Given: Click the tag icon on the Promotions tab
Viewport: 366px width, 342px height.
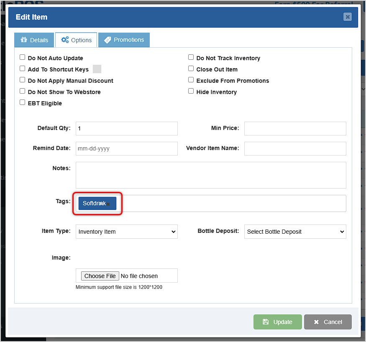Looking at the screenshot, I should point(108,40).
